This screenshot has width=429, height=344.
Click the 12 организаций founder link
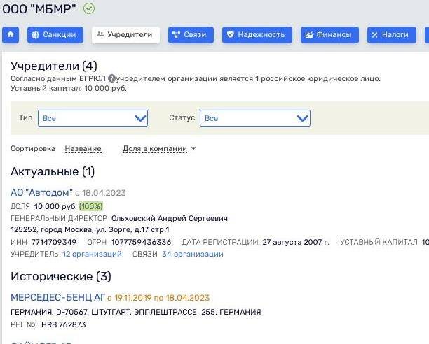(92, 254)
